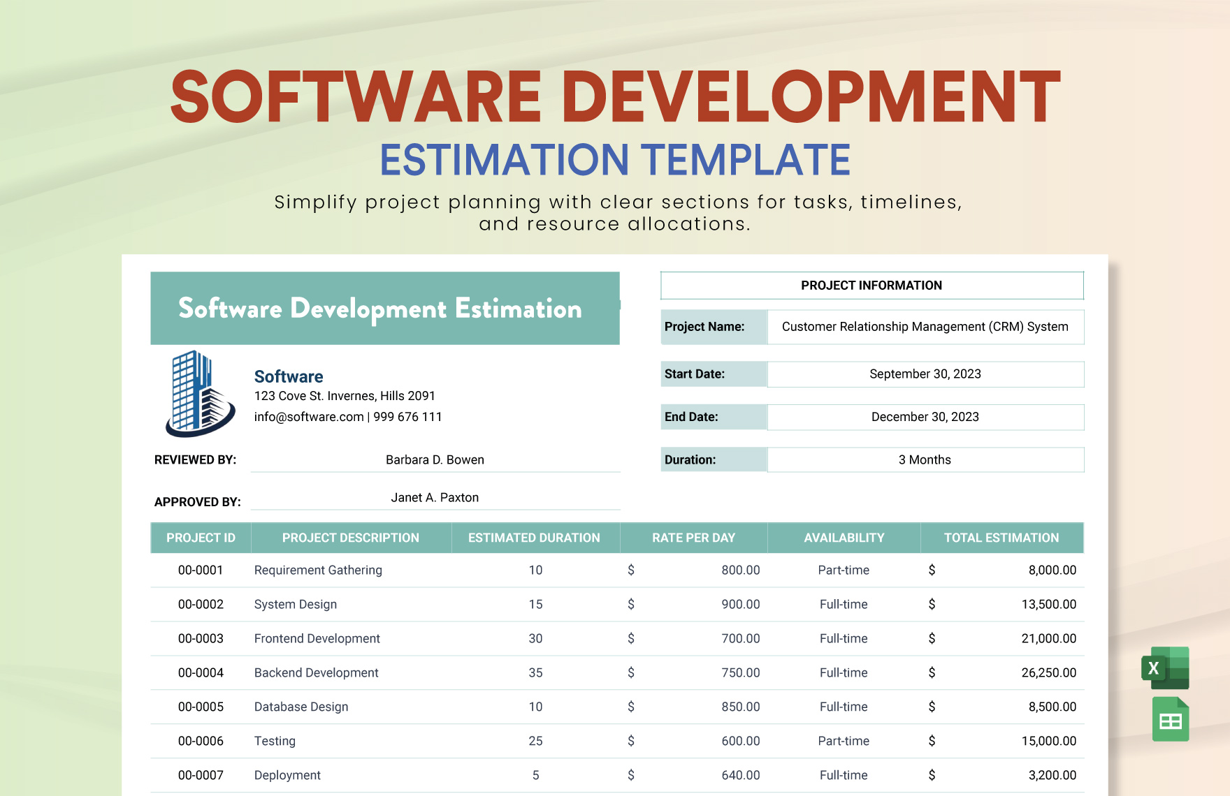Toggle Part-time availability for Requirement Gathering

[844, 570]
